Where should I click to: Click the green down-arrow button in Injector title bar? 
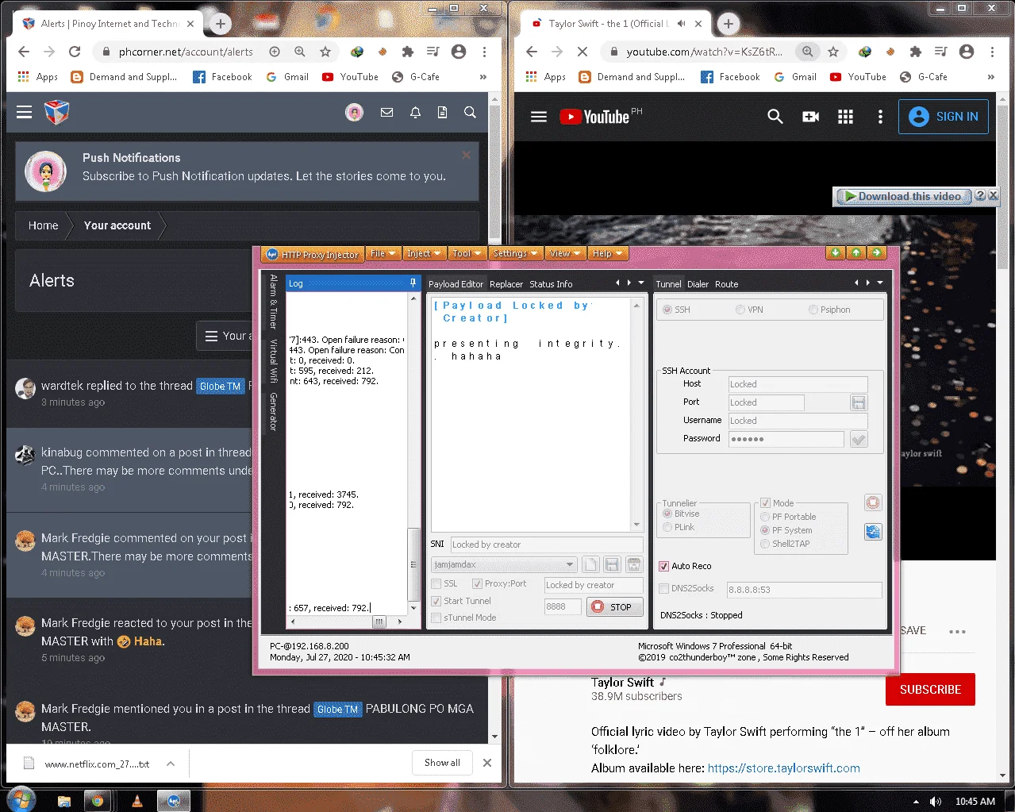pos(835,252)
